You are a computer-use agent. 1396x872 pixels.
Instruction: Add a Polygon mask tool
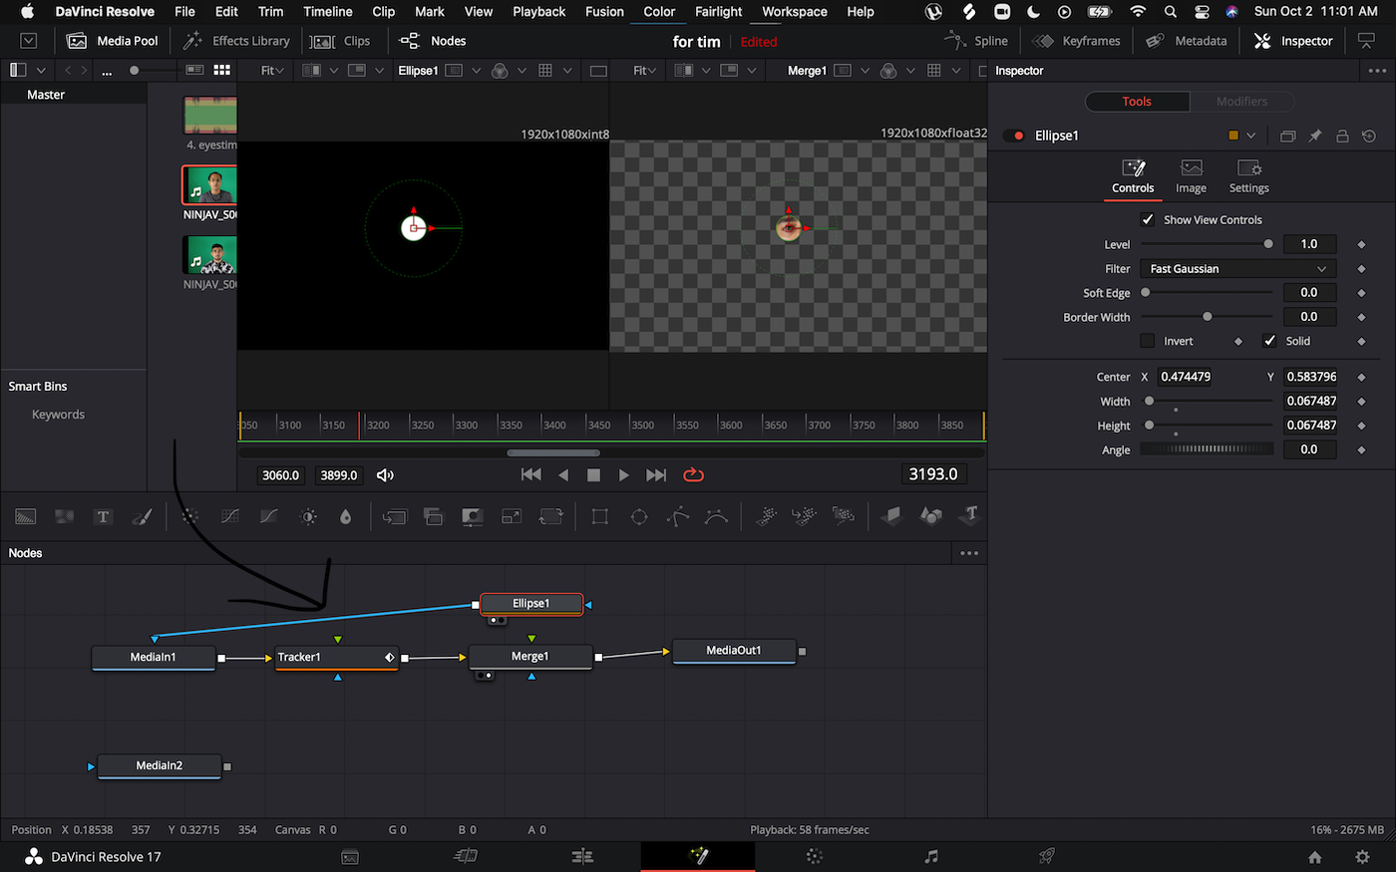pyautogui.click(x=678, y=516)
